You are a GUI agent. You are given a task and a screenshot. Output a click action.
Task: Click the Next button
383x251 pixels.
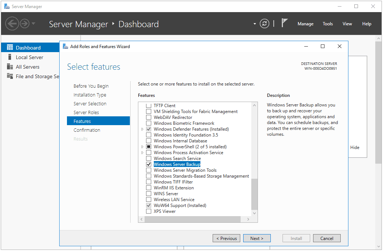pyautogui.click(x=257, y=238)
